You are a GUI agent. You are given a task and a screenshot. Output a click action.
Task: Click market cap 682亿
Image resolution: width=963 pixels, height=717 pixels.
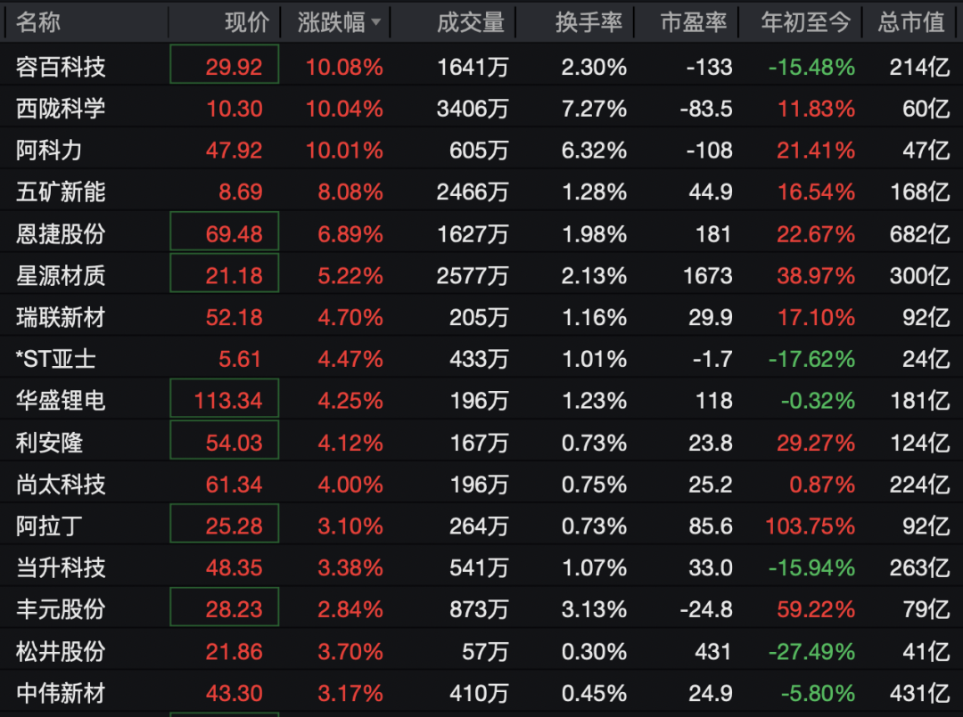click(919, 233)
